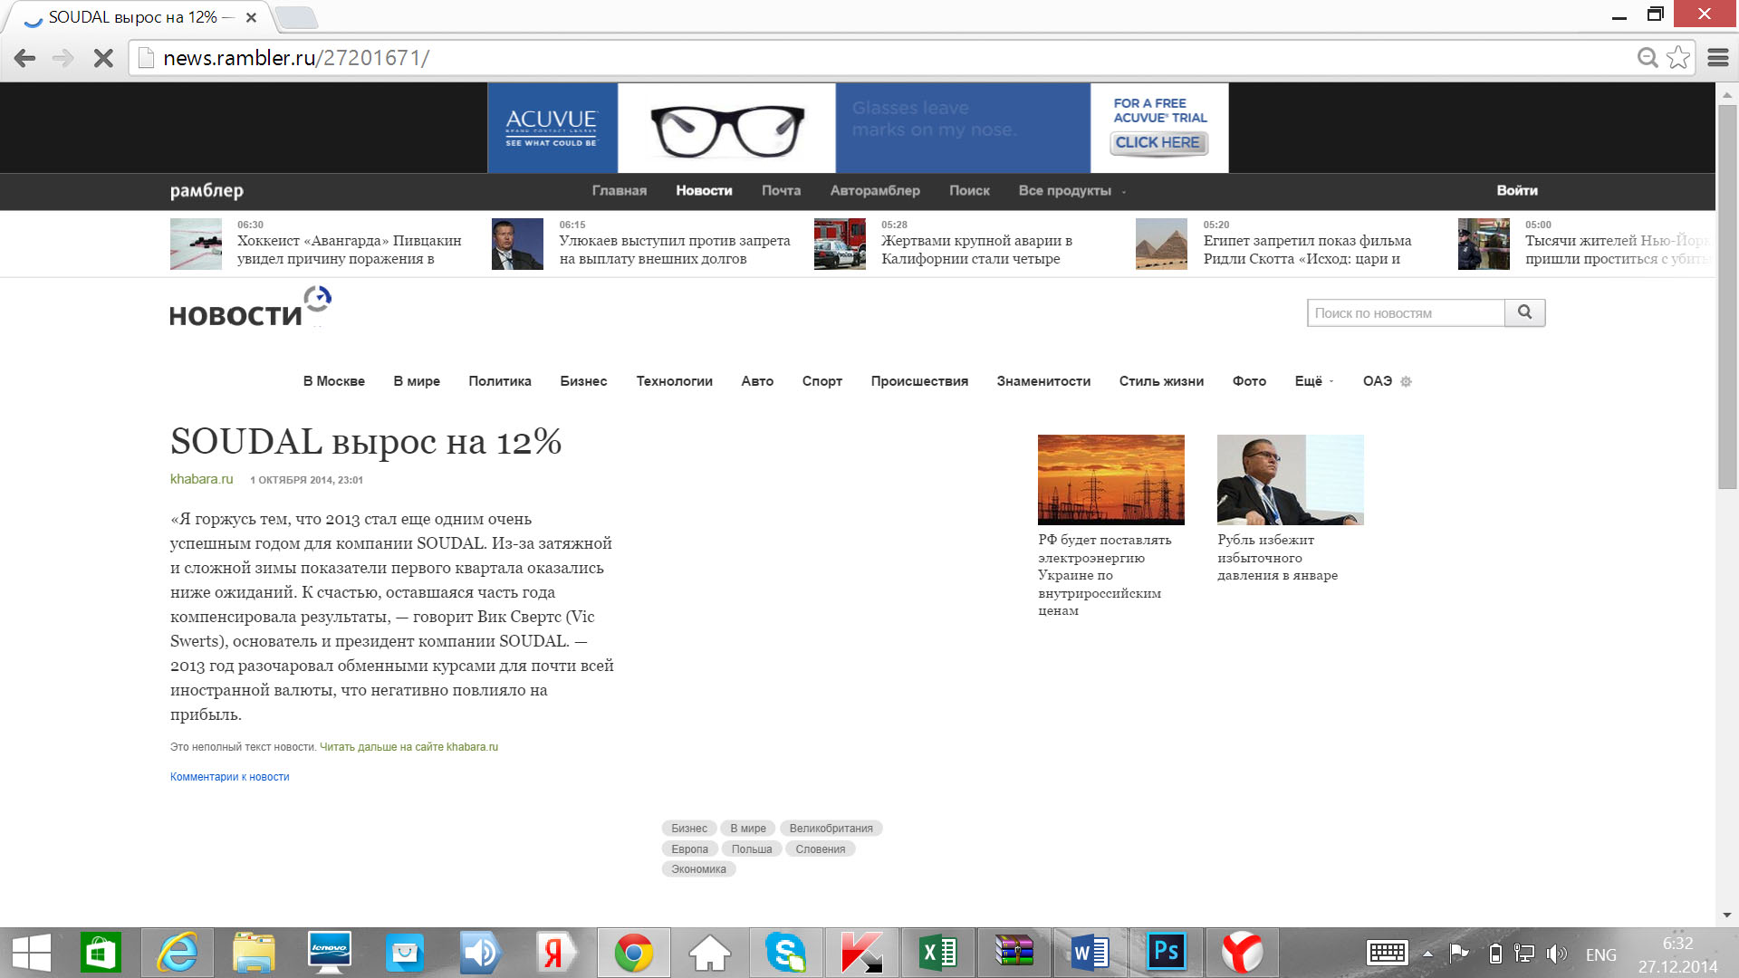The image size is (1739, 978).
Task: Open Skype from the taskbar
Action: [785, 953]
